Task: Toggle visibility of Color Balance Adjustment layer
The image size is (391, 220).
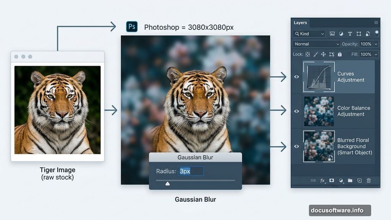Action: [296, 111]
